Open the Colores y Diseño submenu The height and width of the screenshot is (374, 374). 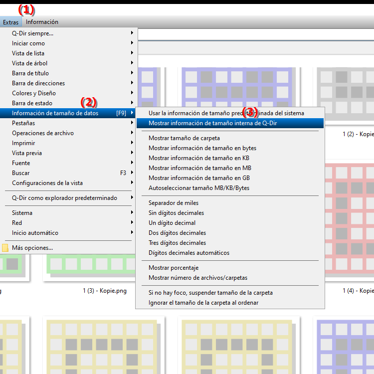pyautogui.click(x=68, y=93)
